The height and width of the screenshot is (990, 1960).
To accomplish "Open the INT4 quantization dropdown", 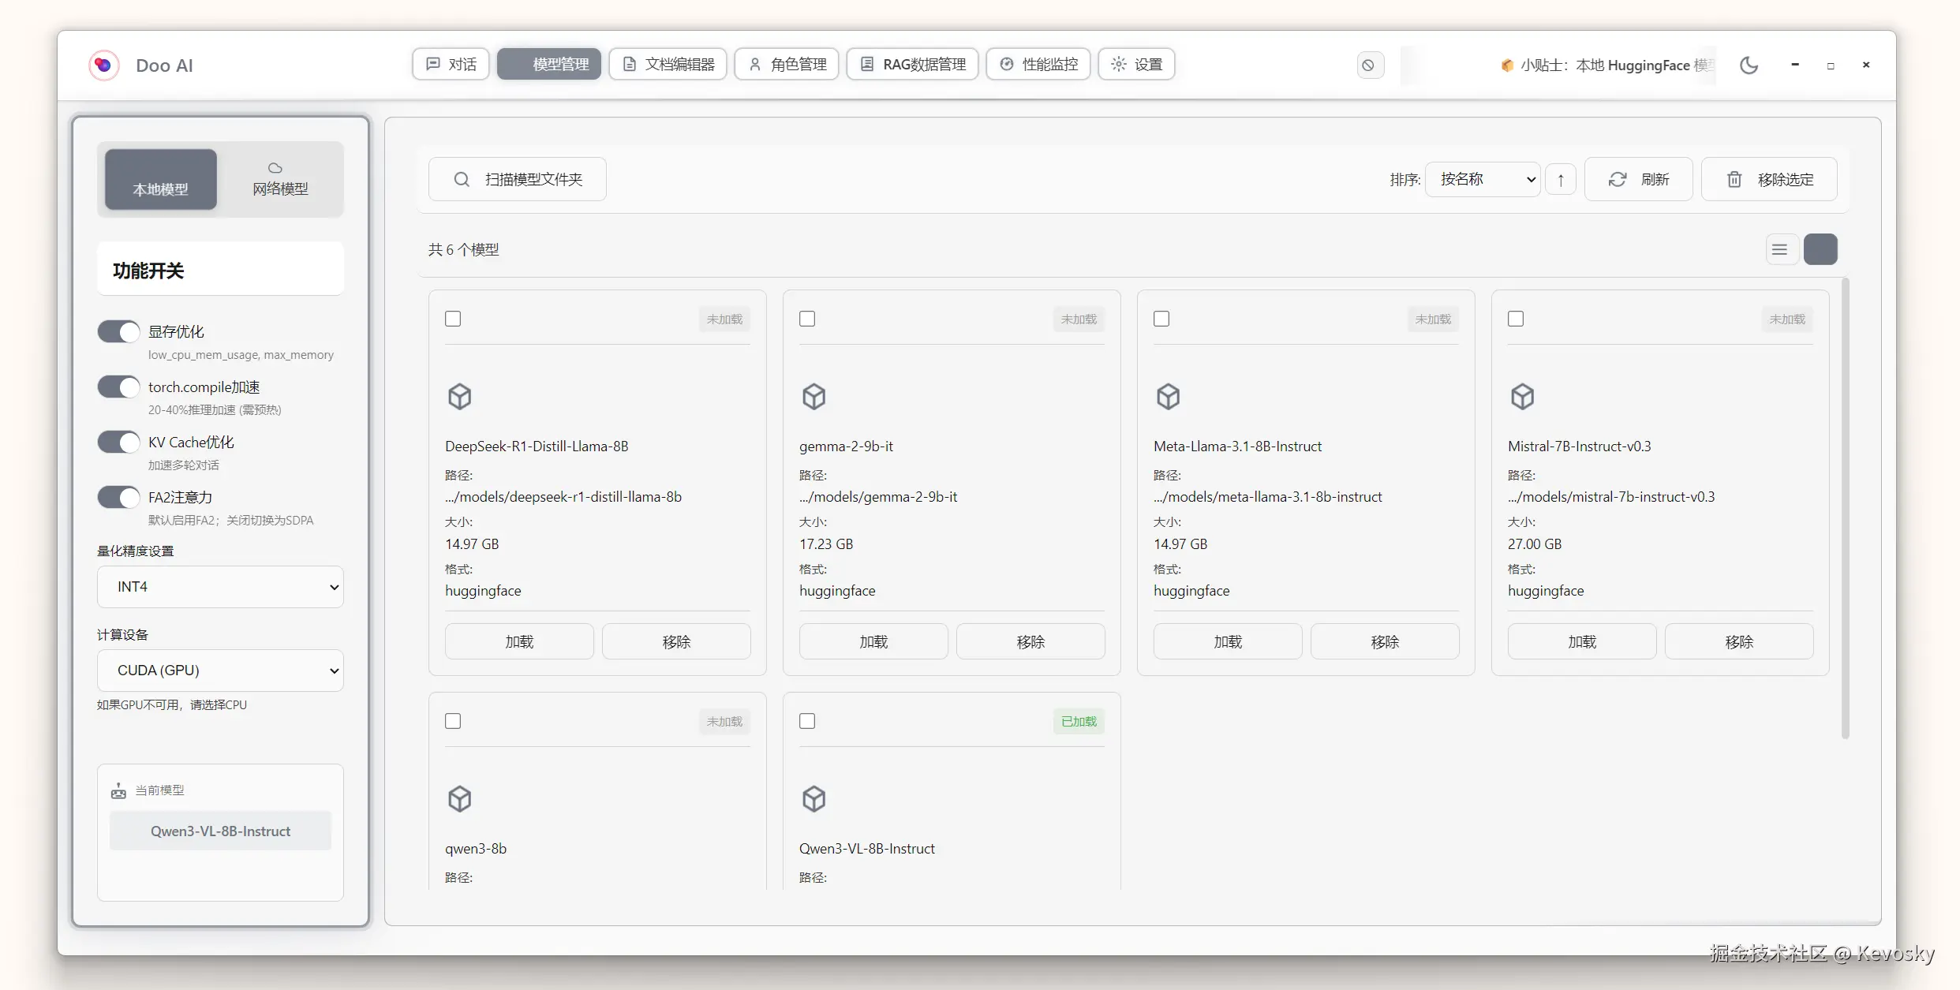I will click(x=220, y=587).
